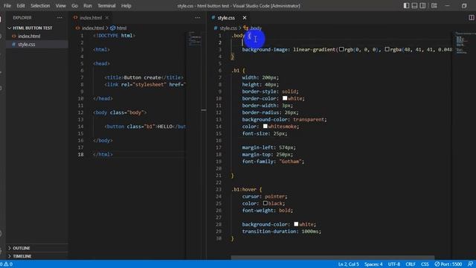Click the body class="body" line in index.html
This screenshot has height=268, width=476.
coord(120,112)
